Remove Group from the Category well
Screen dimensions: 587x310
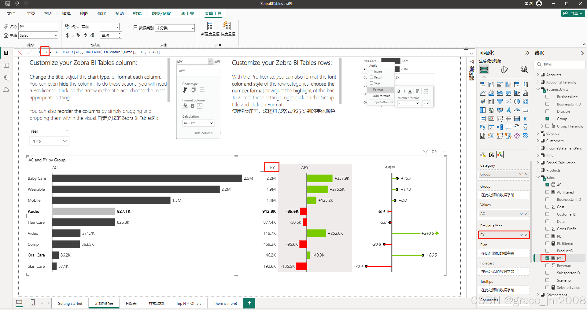526,174
